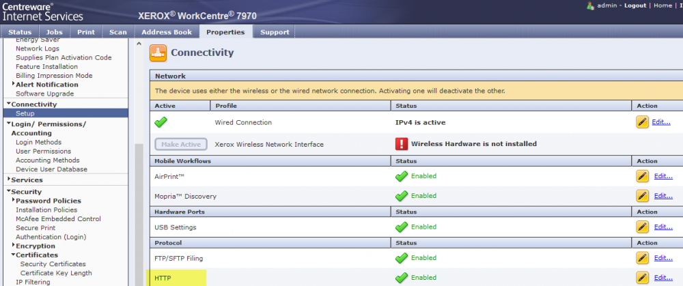The height and width of the screenshot is (286, 683).
Task: Expand the Alert Notification section
Action: [x=13, y=85]
